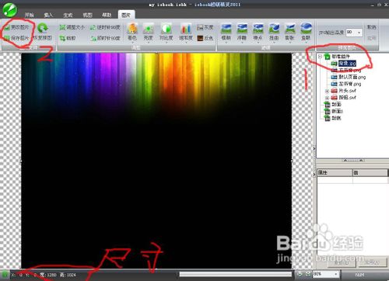Screen dimensions: 389x281
Task: Click the main image canvas
Action: coord(156,161)
